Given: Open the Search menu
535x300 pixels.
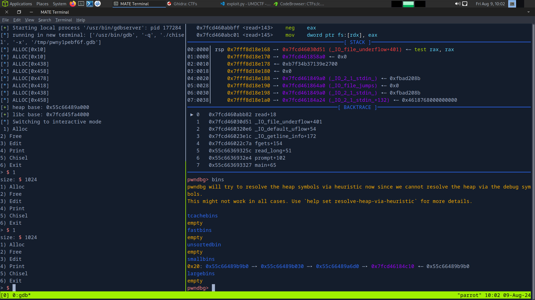Looking at the screenshot, I should pos(45,20).
